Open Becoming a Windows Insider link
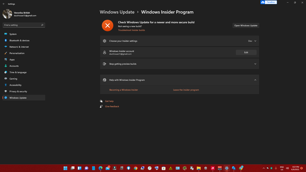The image size is (306, 172). coord(123,90)
